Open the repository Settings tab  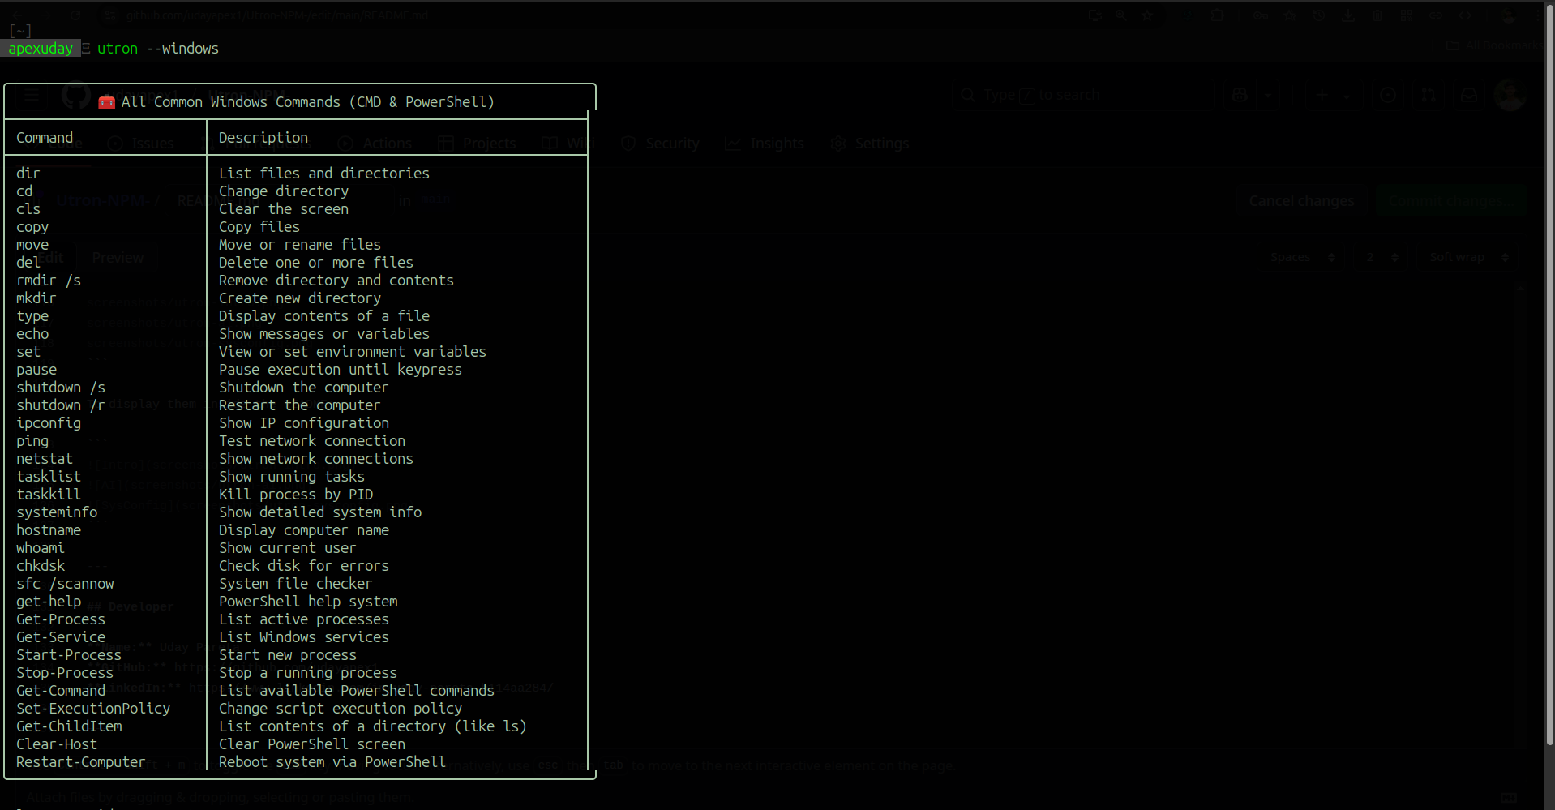(x=871, y=144)
